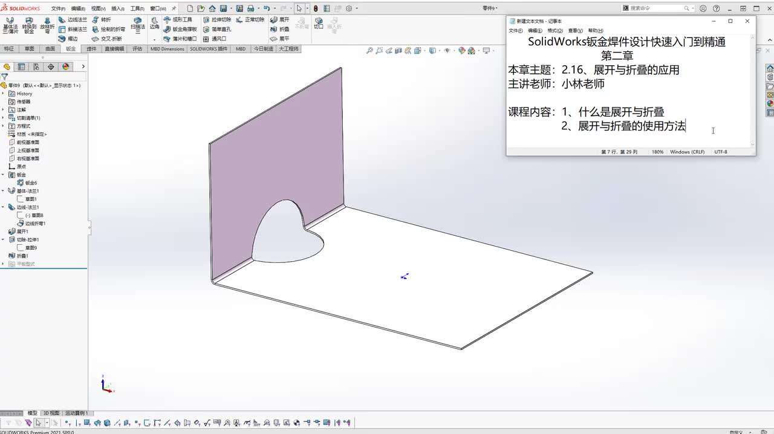Select 边线折弯1 in the feature tree
The height and width of the screenshot is (434, 774).
pyautogui.click(x=31, y=224)
